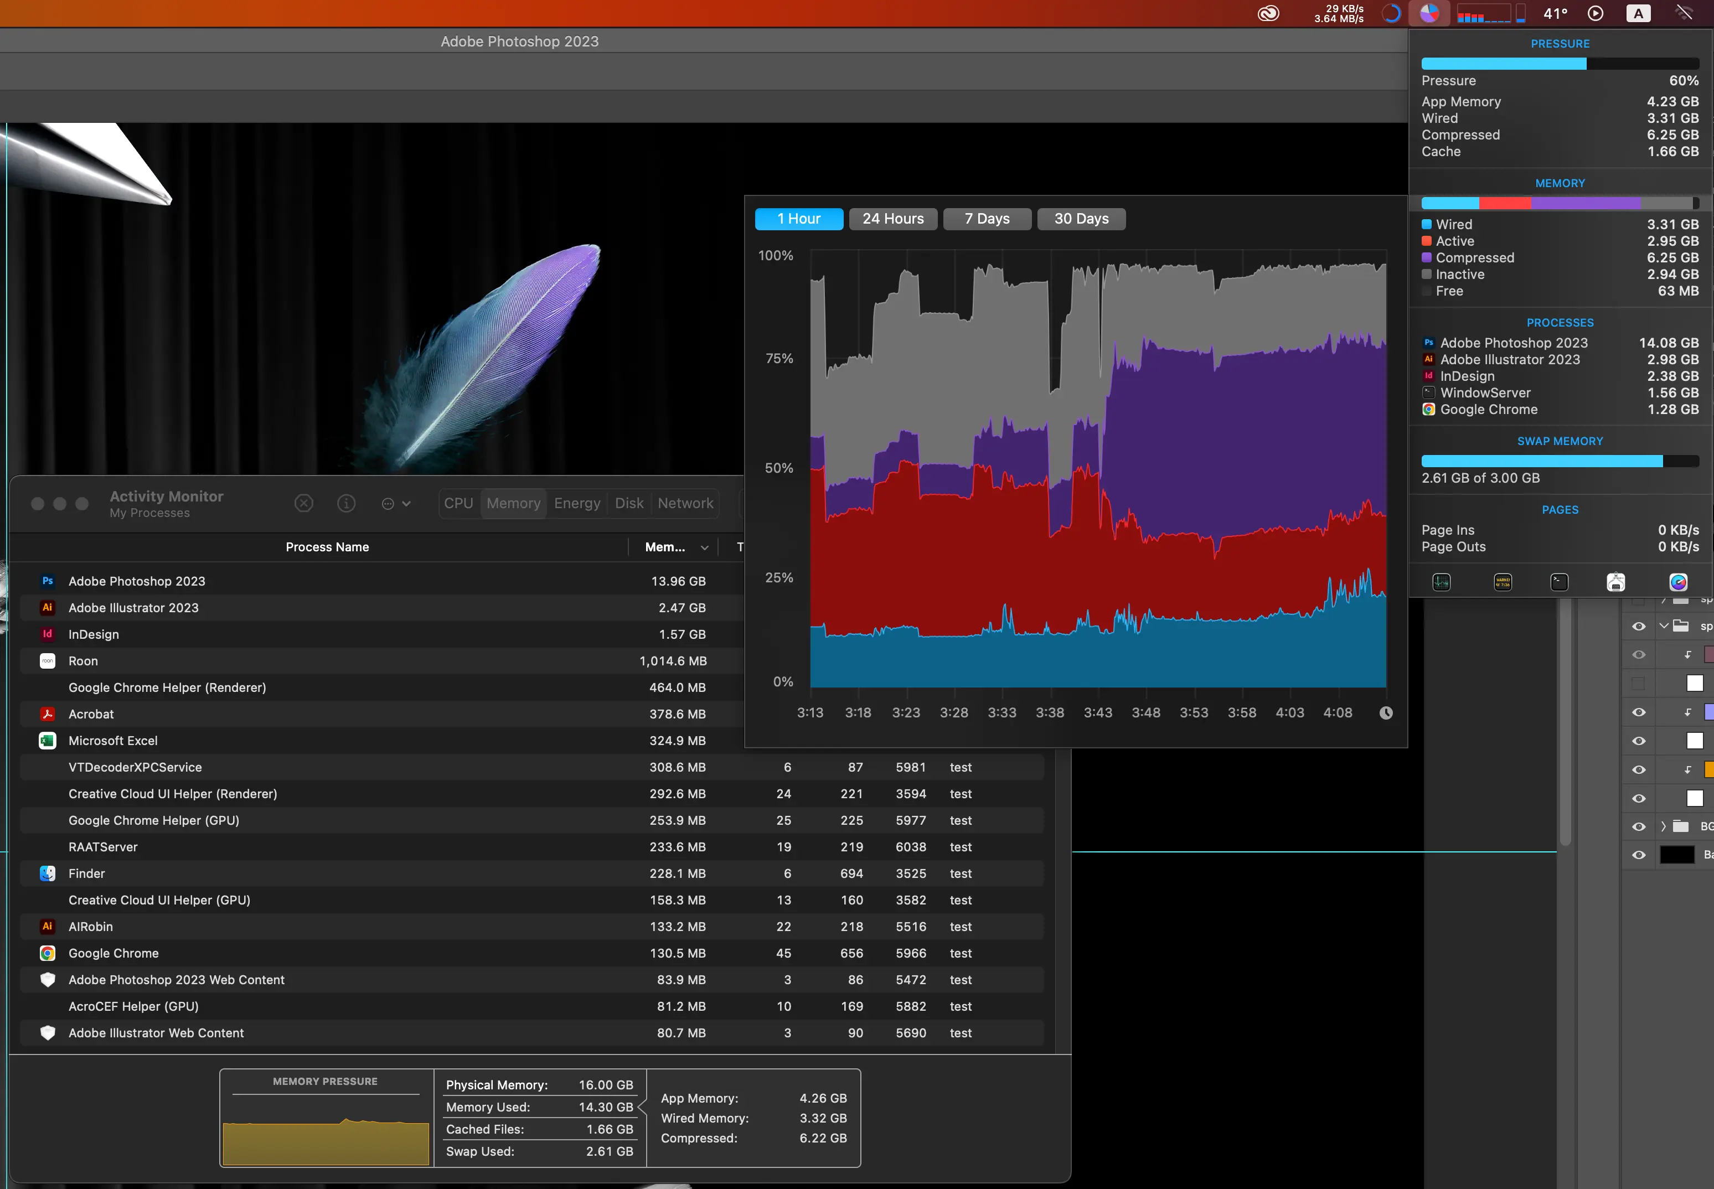1714x1189 pixels.
Task: Click the iStat memory pie chart menu bar icon
Action: point(1429,13)
